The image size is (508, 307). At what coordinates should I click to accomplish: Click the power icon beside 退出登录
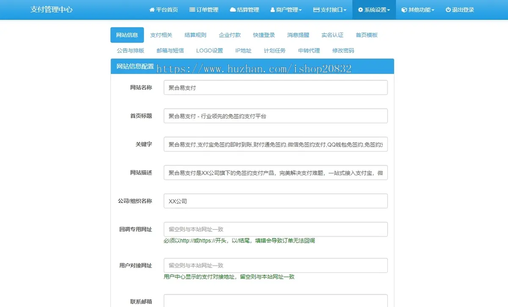[448, 10]
